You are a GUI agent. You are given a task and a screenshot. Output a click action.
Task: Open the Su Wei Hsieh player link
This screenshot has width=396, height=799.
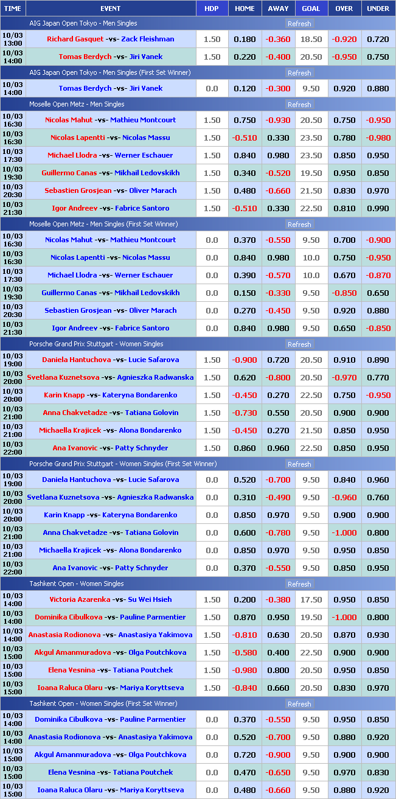point(149,599)
